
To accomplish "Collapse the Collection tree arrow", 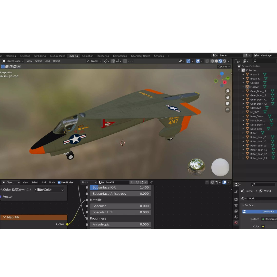I will click(x=239, y=70).
